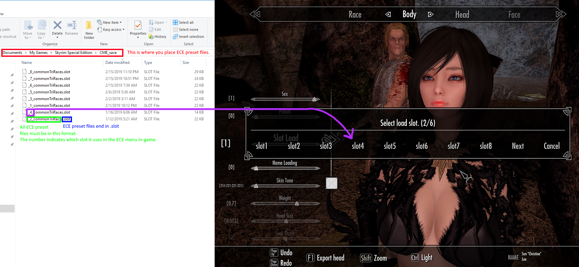Image resolution: width=579 pixels, height=267 pixels.
Task: Click the Page Down Redo key icon
Action: pyautogui.click(x=274, y=263)
